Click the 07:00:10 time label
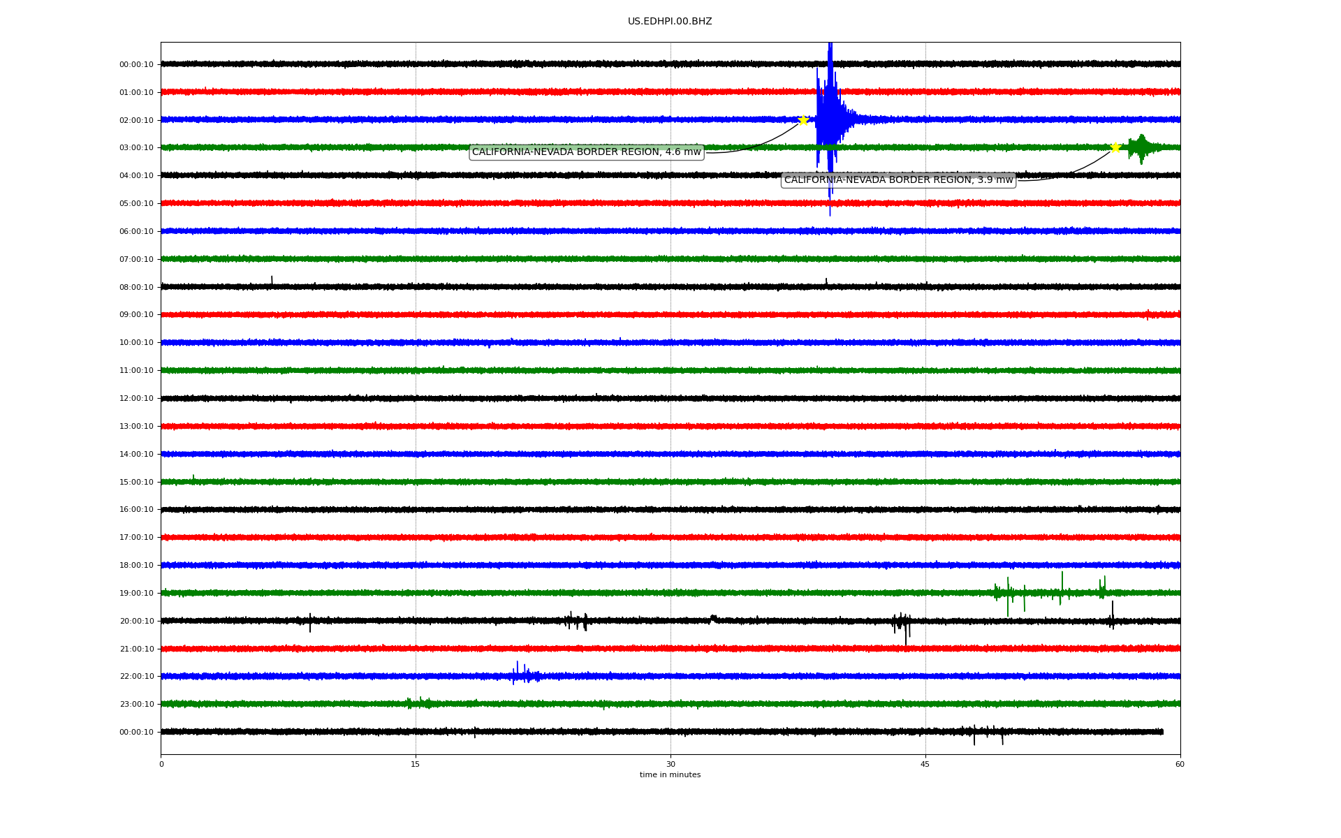 pyautogui.click(x=136, y=260)
